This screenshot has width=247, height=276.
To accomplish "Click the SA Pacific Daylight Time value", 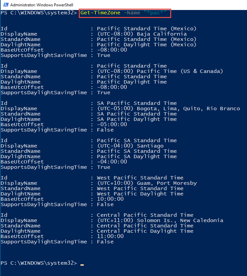I will [137, 119].
